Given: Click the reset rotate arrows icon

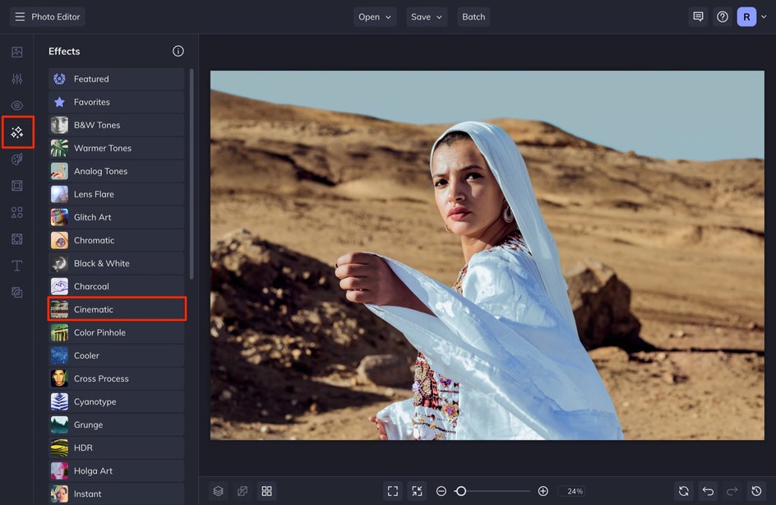Looking at the screenshot, I should pos(684,491).
